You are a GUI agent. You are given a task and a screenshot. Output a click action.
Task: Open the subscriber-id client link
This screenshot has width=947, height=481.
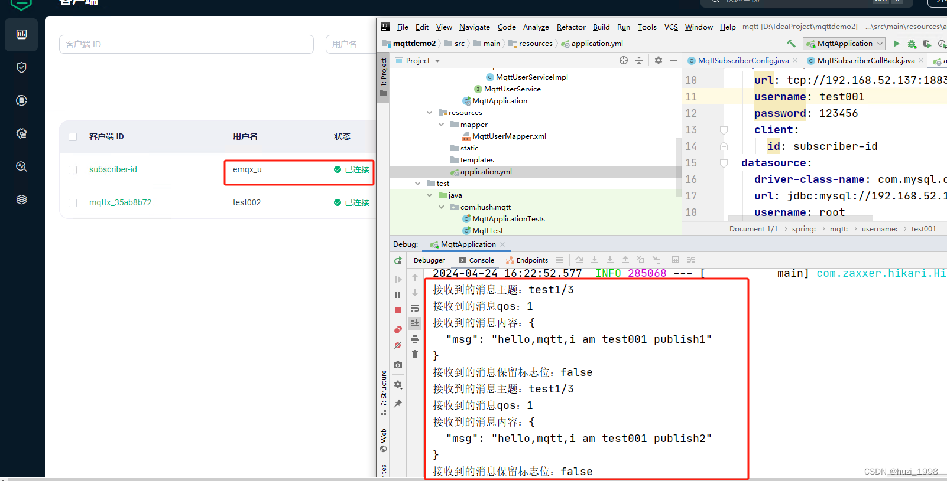pyautogui.click(x=113, y=169)
